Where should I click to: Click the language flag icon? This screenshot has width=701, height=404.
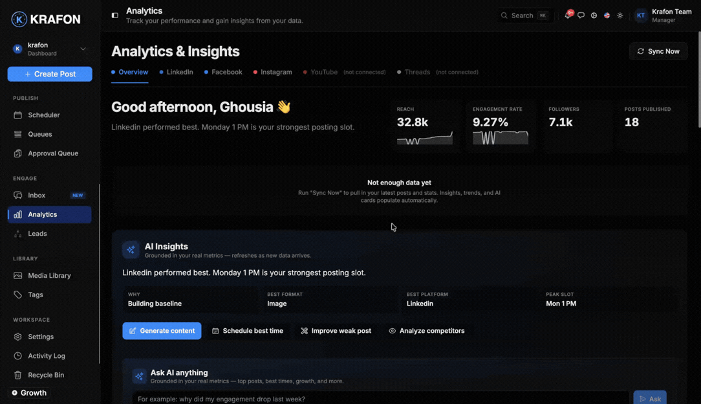coord(607,15)
